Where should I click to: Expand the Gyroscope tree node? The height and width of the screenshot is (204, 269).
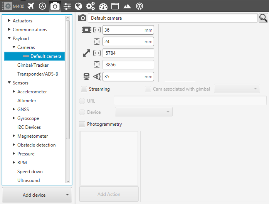14,118
